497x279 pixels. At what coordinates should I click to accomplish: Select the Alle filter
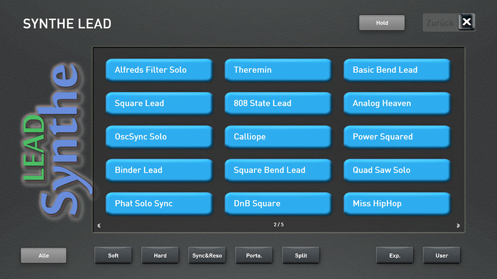click(44, 255)
